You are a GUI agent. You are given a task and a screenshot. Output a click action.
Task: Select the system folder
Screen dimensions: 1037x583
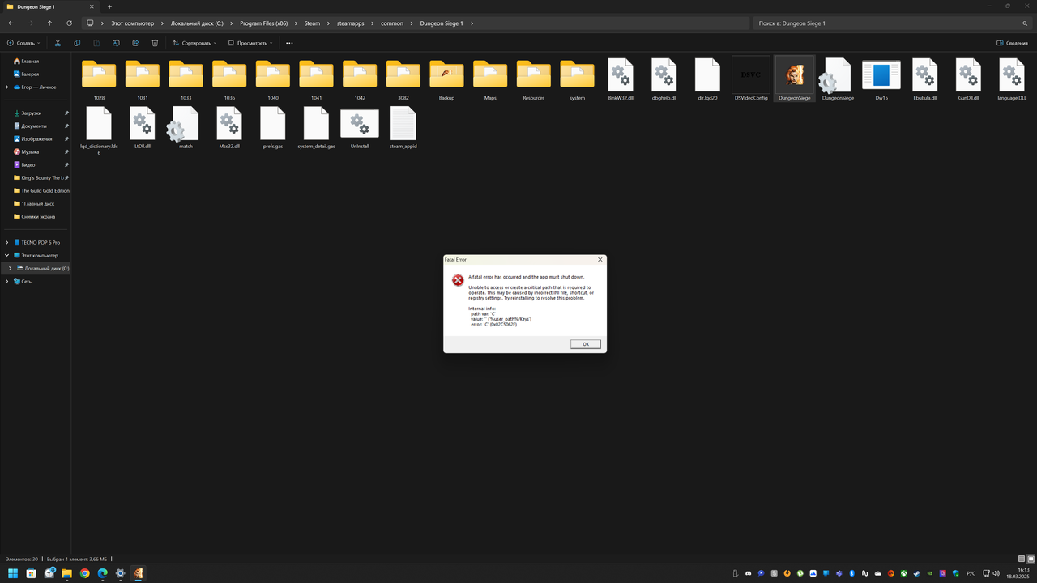pos(577,79)
